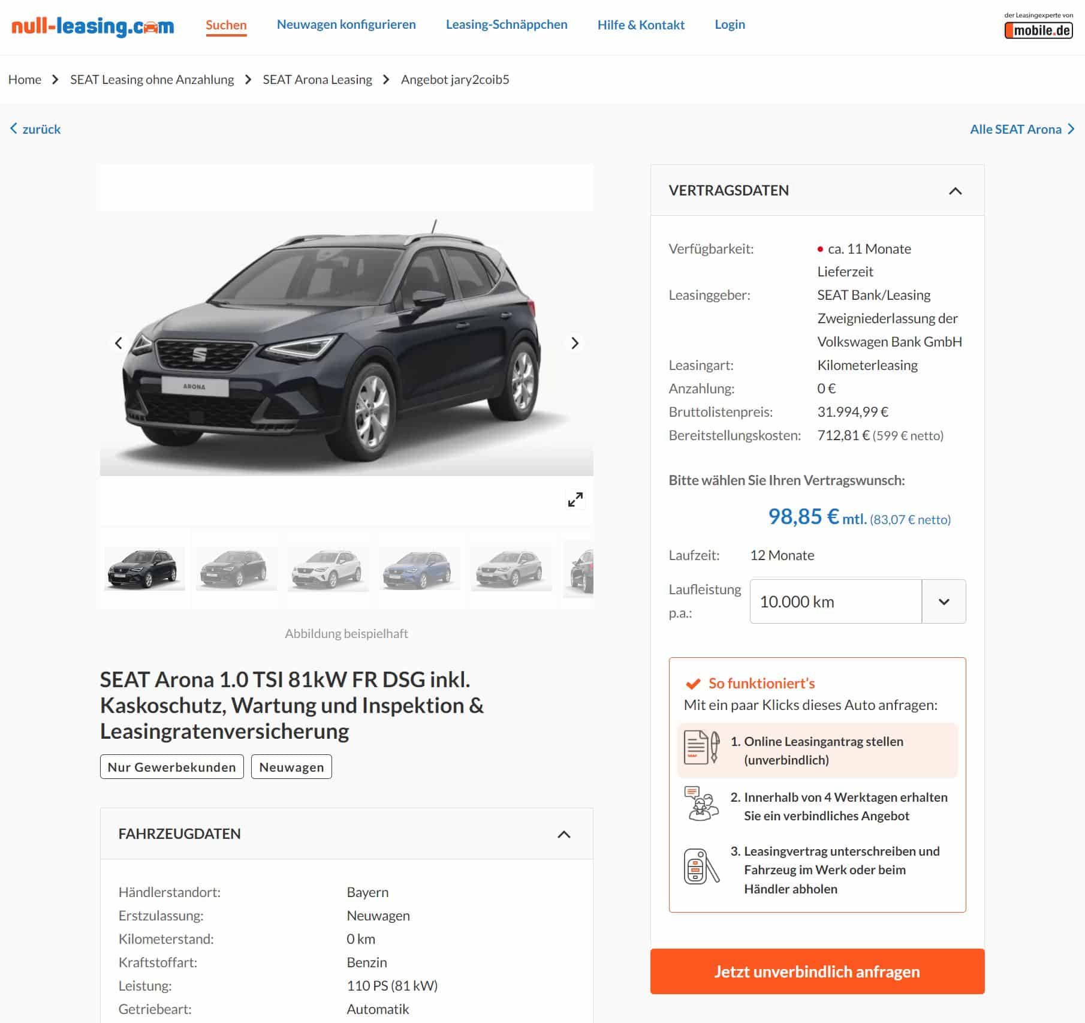The height and width of the screenshot is (1023, 1085).
Task: Select the blue Arona thumbnail
Action: point(418,568)
